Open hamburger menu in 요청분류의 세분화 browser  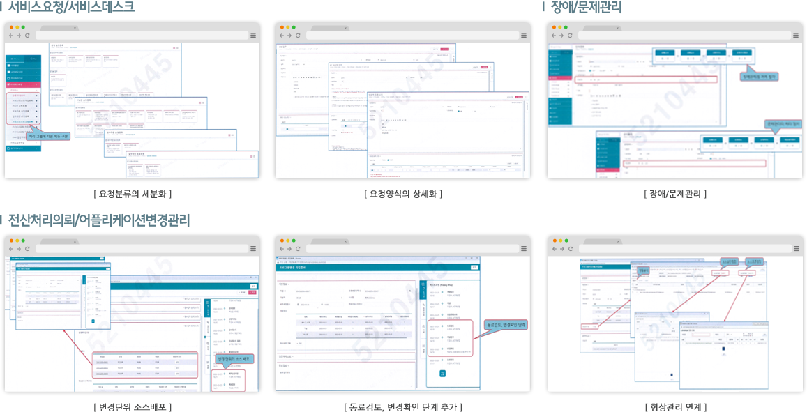[x=252, y=35]
